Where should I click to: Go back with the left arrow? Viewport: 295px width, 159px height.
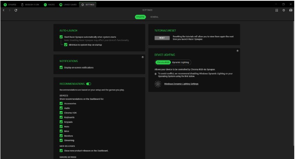(x=3, y=10)
